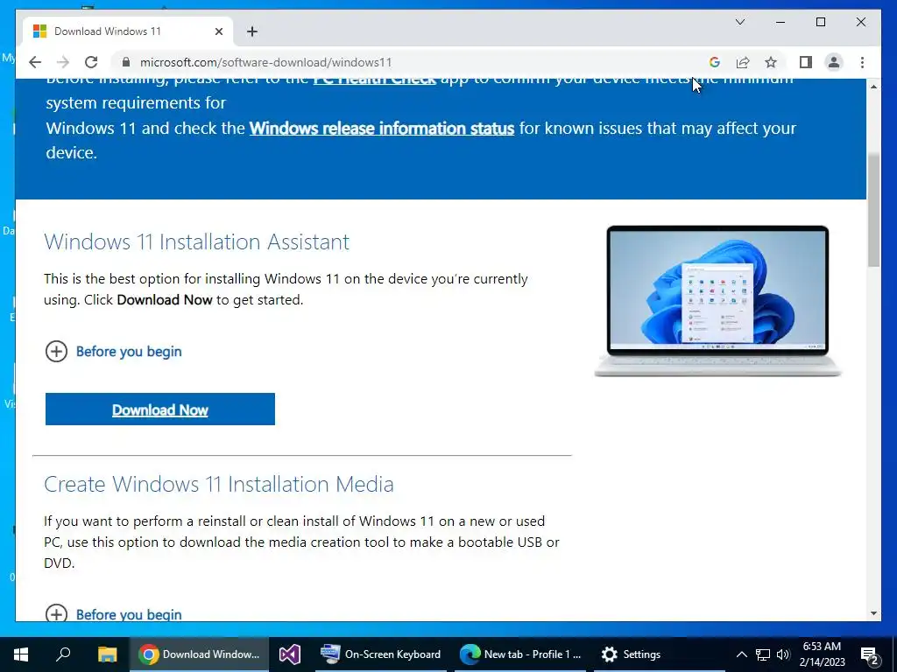Screen dimensions: 897x672
Task: Expand Before you begin under Installation Assistant
Action: click(113, 352)
